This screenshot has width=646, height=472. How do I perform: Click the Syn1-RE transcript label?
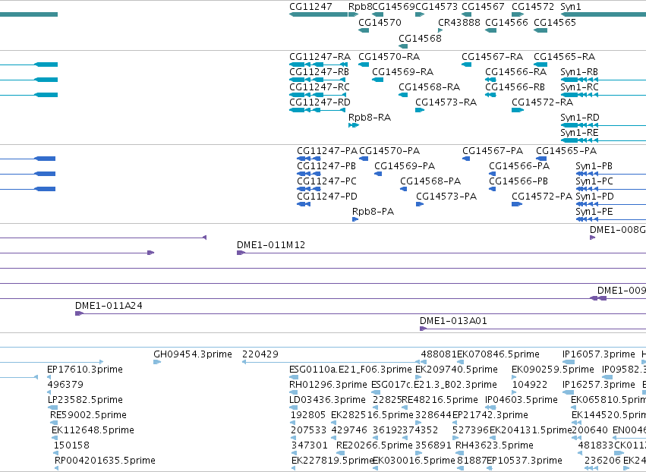(x=579, y=133)
